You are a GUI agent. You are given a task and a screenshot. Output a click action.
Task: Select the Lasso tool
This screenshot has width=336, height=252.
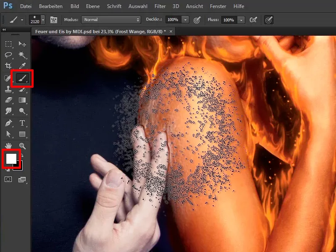coord(8,55)
